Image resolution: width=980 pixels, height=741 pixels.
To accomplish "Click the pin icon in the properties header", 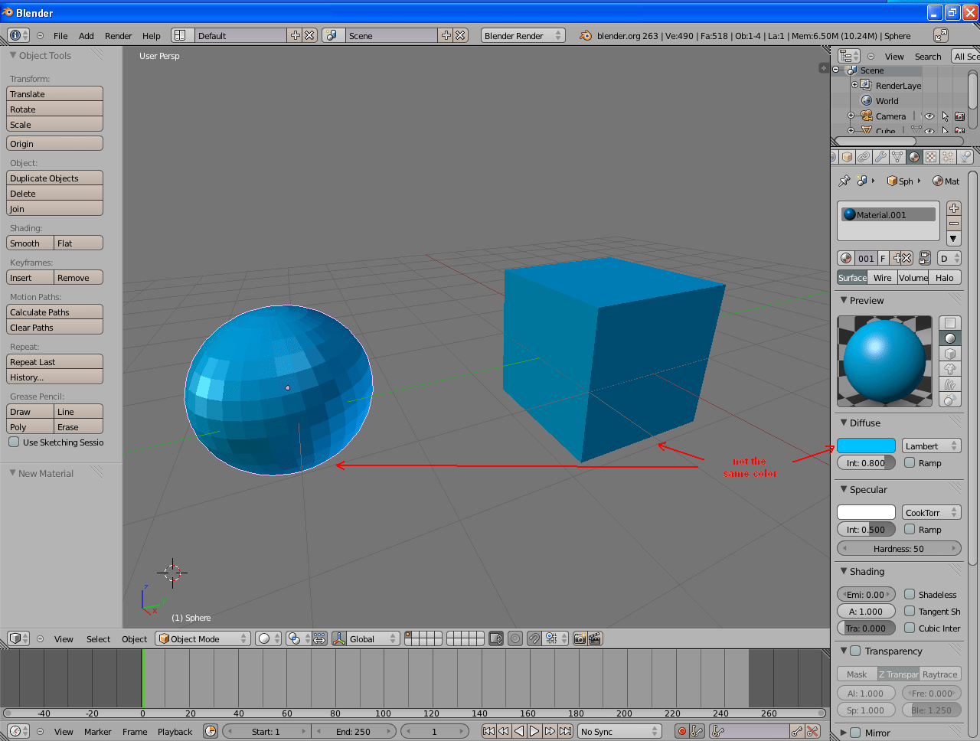I will [x=844, y=181].
